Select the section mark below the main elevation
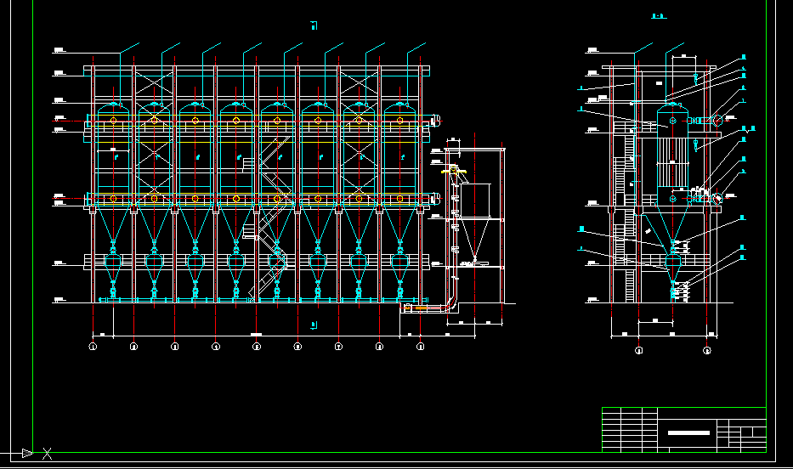The height and width of the screenshot is (469, 793). (x=314, y=325)
